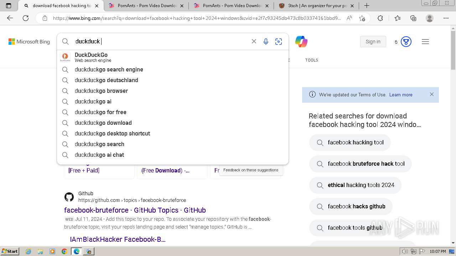
Task: Choose suggestion duckduckgo desktop shortcut
Action: (x=173, y=134)
